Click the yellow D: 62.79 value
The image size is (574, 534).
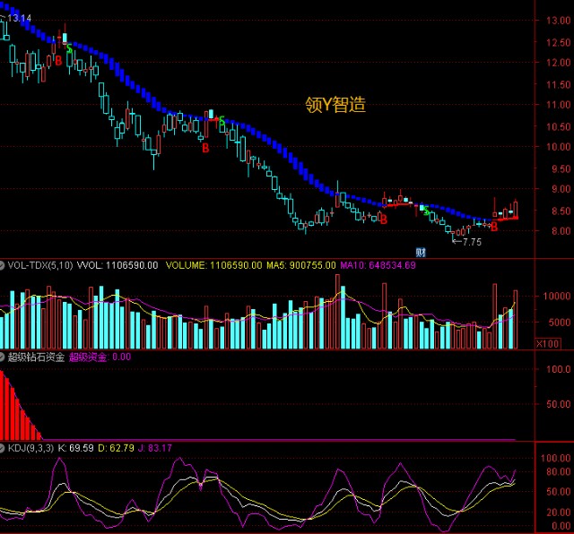click(x=116, y=448)
